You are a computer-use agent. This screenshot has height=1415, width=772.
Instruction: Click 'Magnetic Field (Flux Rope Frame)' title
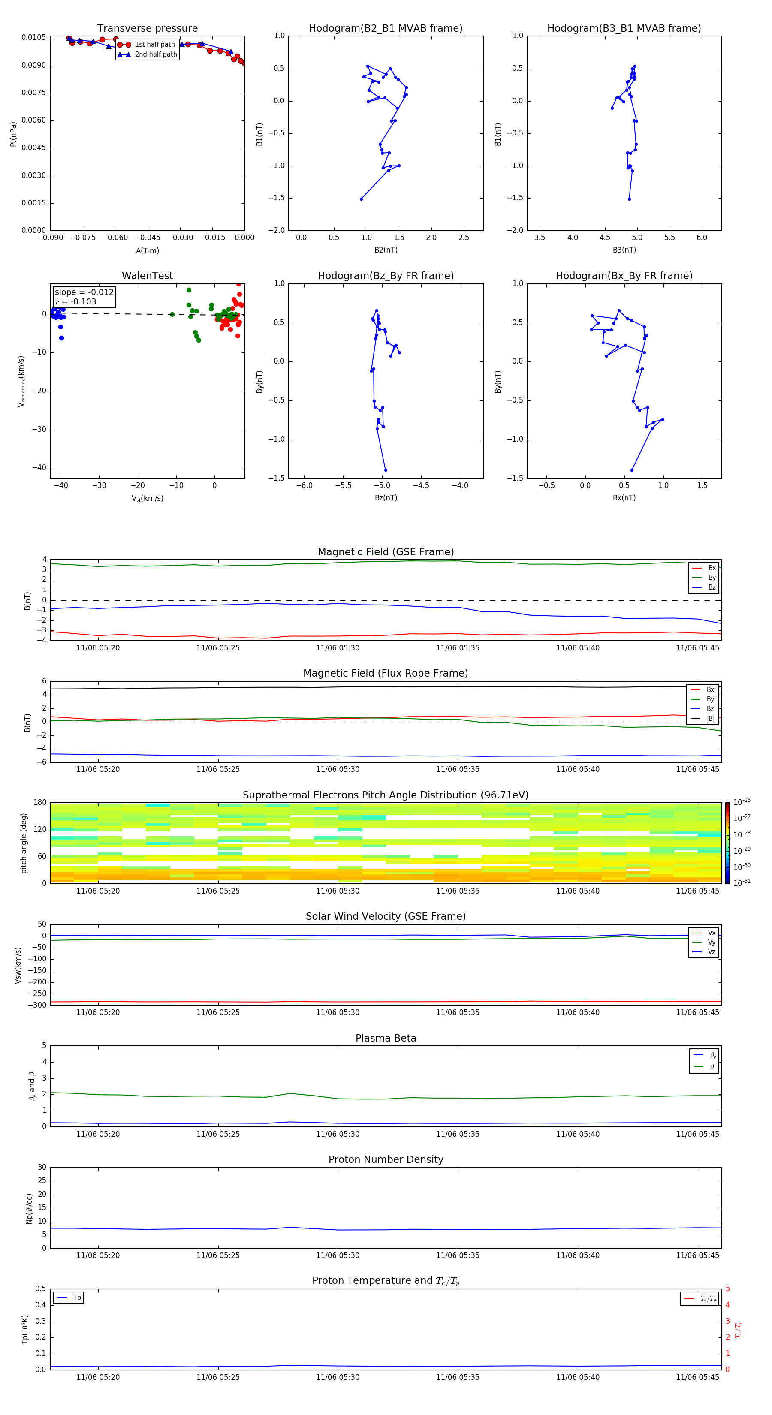tap(386, 674)
